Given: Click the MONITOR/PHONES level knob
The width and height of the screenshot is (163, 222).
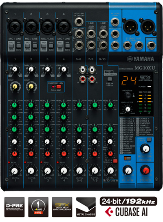Looking at the screenshot, I should click(146, 149).
